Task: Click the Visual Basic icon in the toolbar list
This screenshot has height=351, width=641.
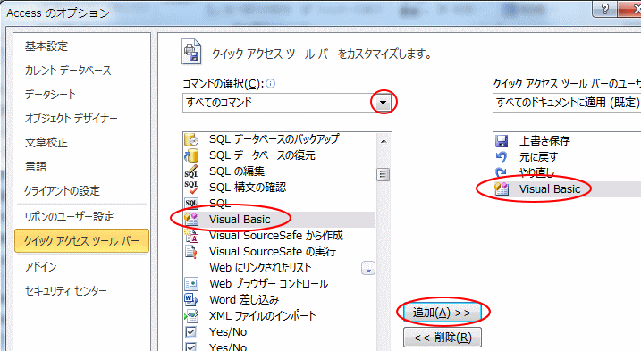Action: click(x=502, y=188)
